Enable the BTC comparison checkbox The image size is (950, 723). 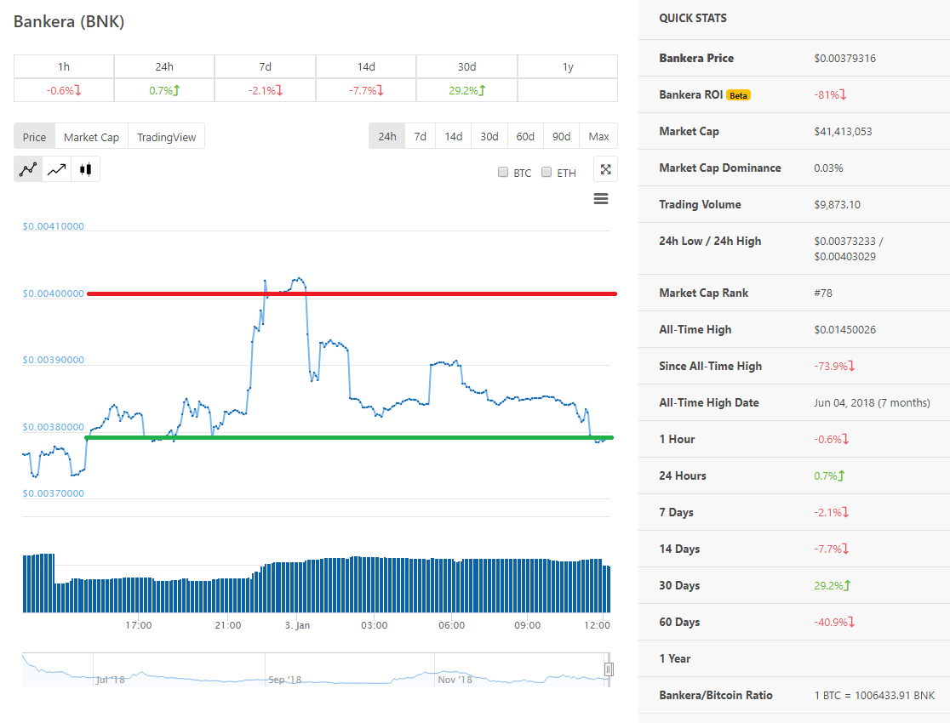click(503, 172)
